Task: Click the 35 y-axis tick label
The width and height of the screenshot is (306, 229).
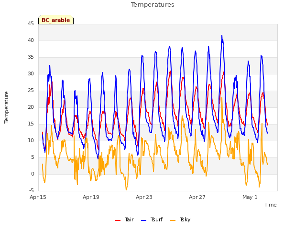Action: (31, 57)
